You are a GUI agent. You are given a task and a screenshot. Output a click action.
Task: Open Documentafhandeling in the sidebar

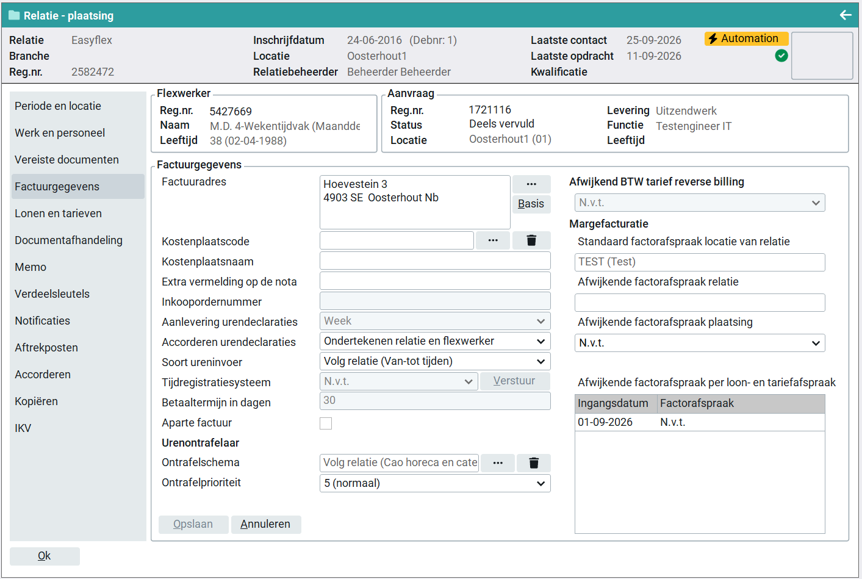click(x=78, y=240)
